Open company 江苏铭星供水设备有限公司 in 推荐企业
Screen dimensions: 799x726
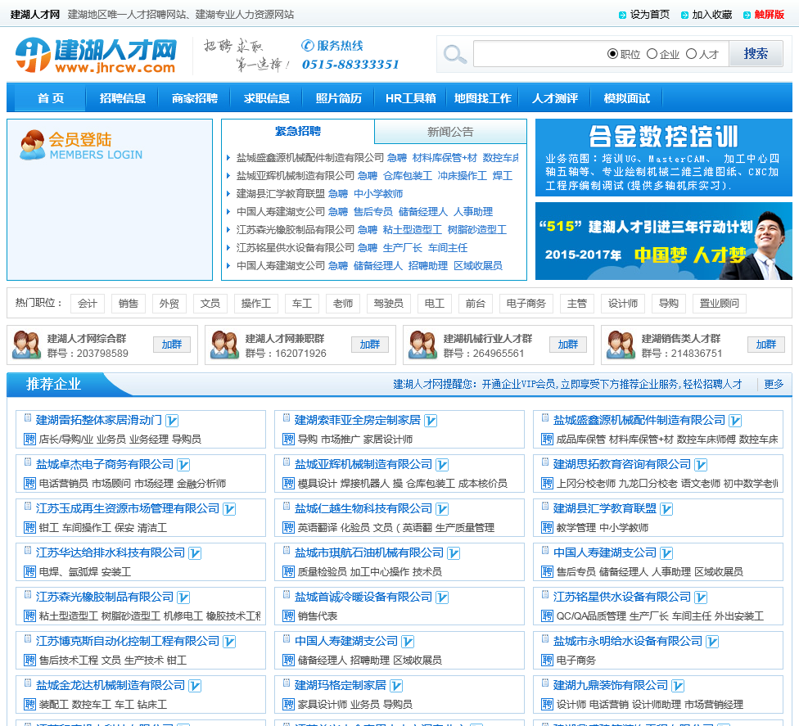621,597
